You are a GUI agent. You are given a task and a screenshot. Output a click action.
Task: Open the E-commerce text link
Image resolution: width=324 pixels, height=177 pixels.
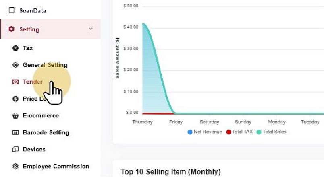[41, 116]
